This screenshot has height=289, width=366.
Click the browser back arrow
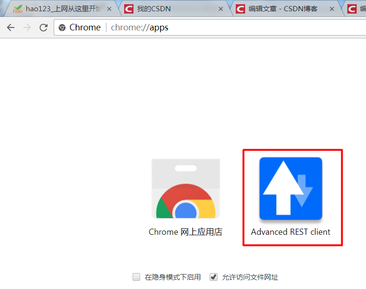click(11, 28)
